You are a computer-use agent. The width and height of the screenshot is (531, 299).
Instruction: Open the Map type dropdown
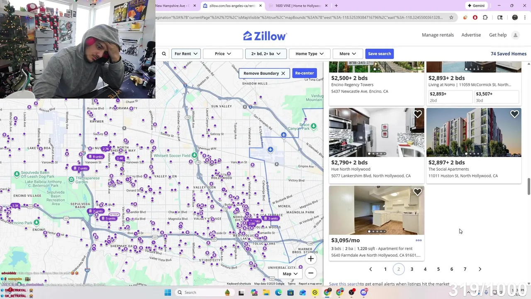tap(290, 274)
